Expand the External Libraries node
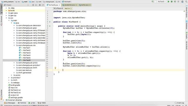188x106 pixels. point(4,100)
